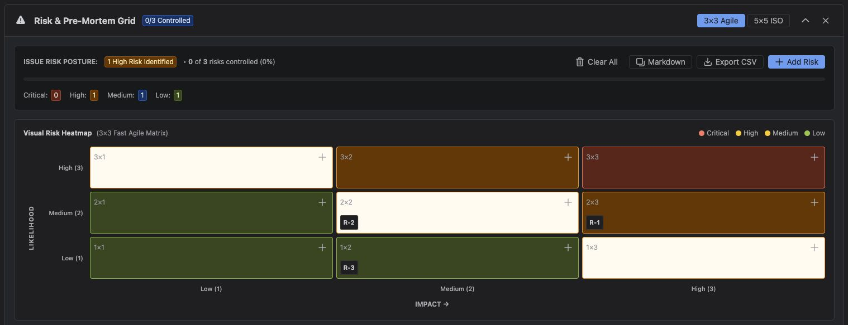This screenshot has height=325, width=848.
Task: Open risk R-1 in the heatmap
Action: tap(594, 223)
